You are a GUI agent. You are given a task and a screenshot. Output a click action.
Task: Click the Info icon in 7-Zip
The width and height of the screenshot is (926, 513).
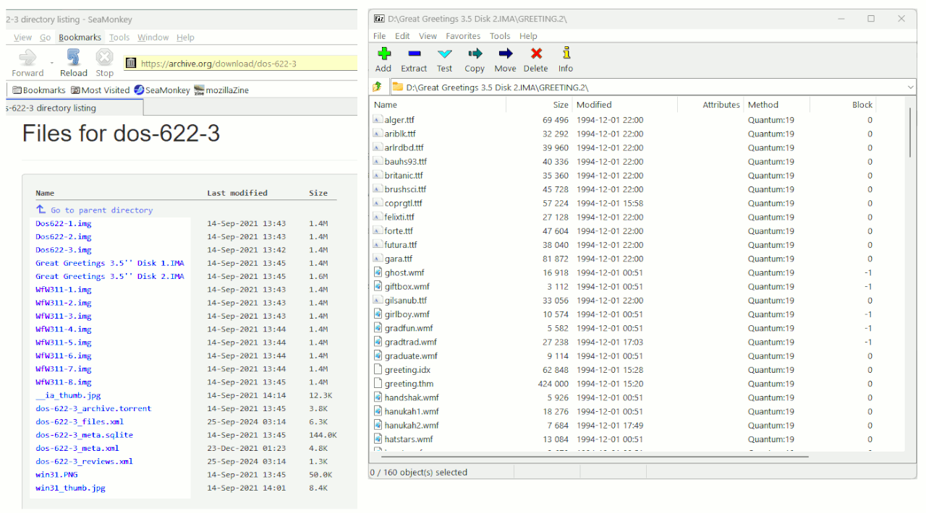[566, 53]
